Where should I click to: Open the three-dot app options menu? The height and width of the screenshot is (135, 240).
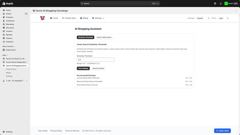tap(236, 11)
